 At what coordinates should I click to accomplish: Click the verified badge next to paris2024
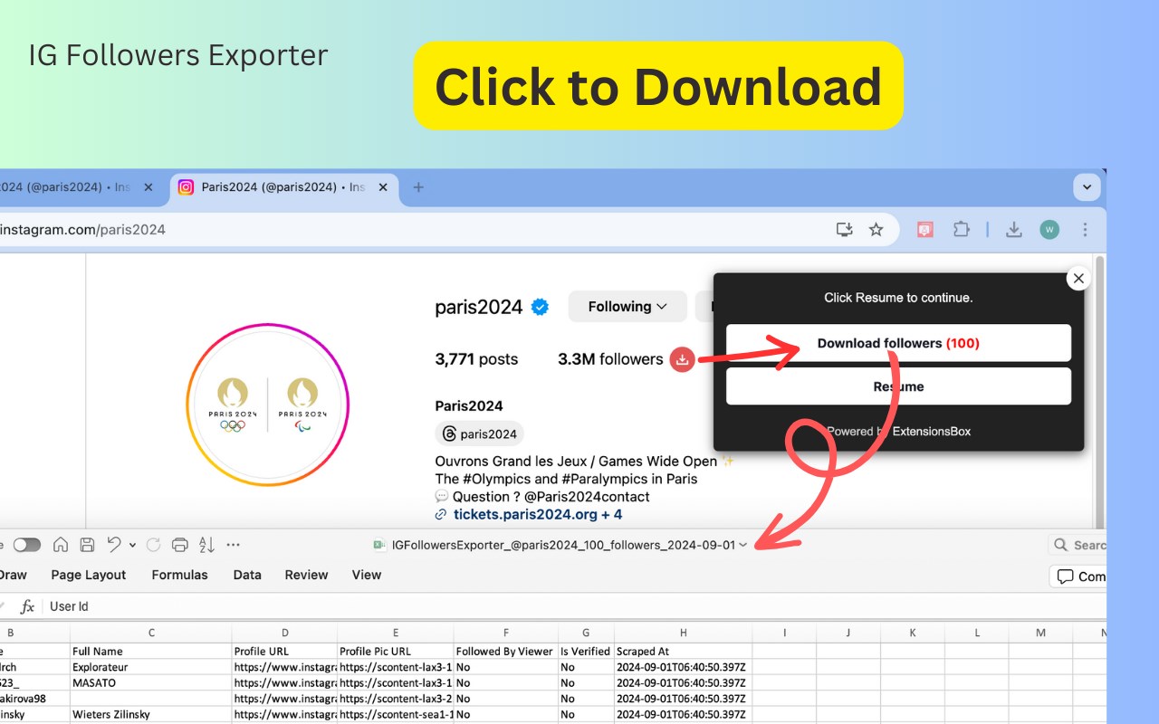pyautogui.click(x=540, y=307)
